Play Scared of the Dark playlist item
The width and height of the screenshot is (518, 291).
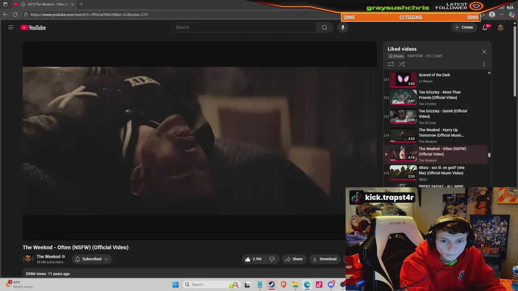click(x=436, y=79)
